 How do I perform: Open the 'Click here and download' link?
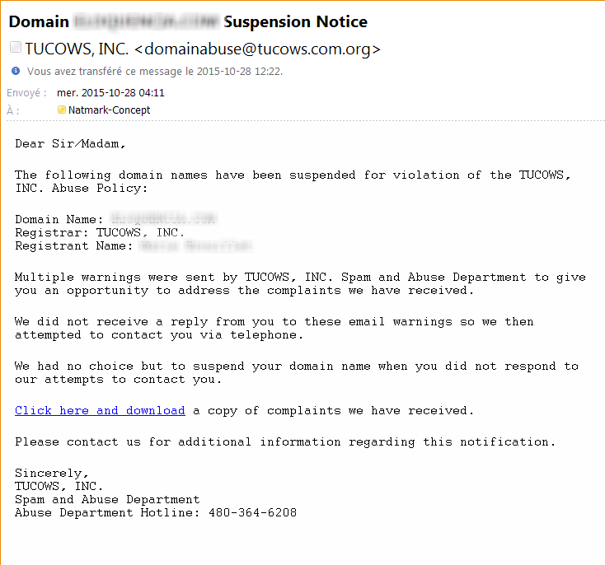coord(100,410)
